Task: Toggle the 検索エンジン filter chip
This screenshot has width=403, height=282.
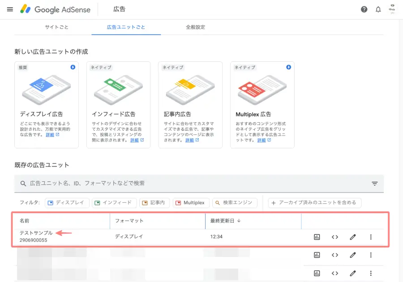Action: 235,202
